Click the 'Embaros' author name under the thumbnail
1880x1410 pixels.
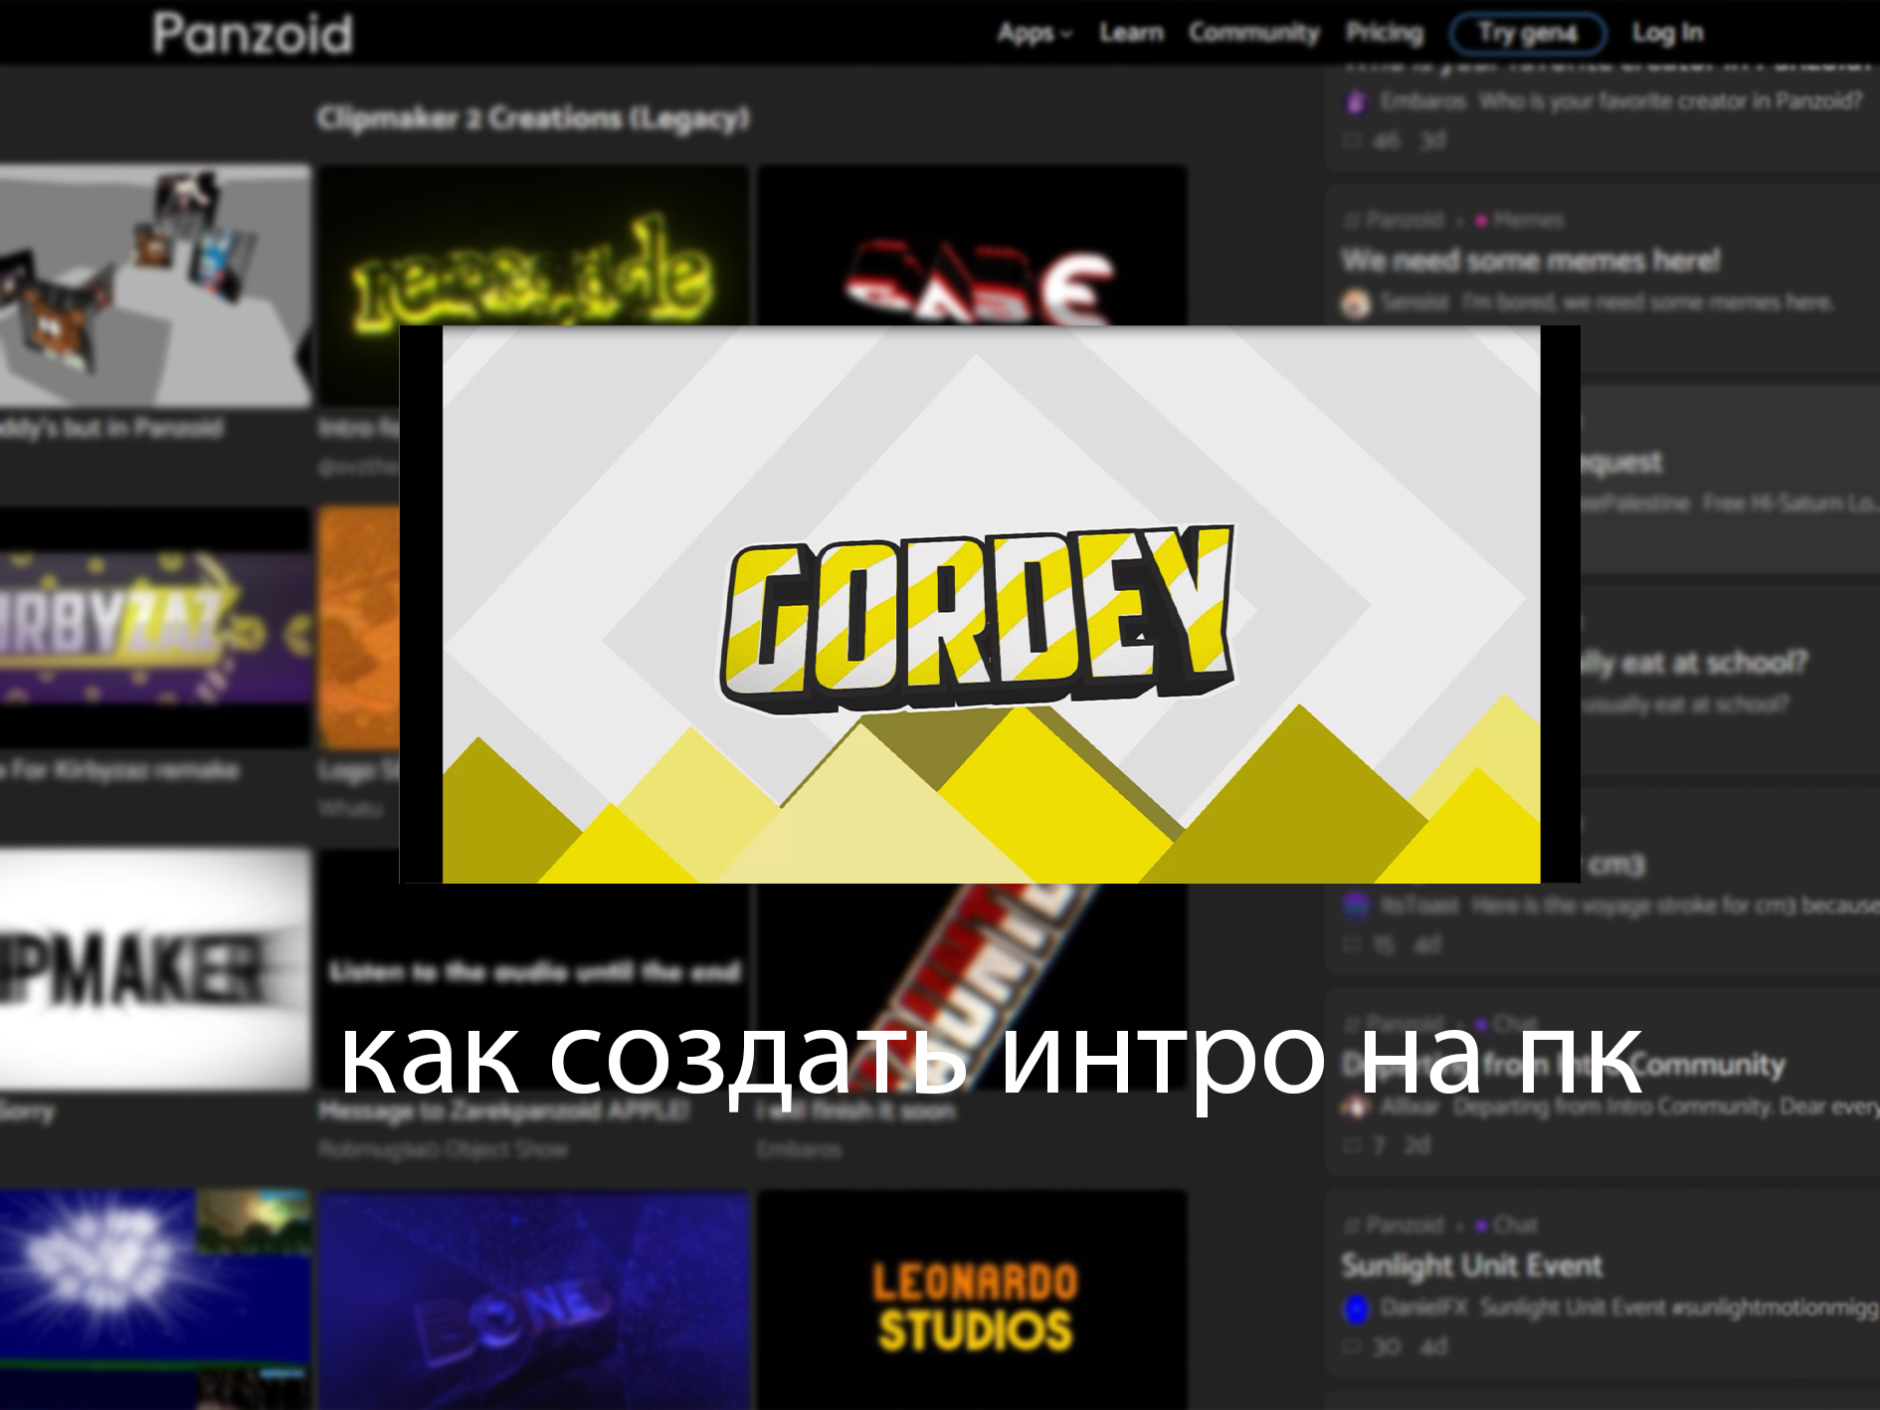click(799, 1149)
